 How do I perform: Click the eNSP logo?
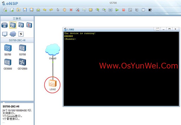click(x=10, y=3)
